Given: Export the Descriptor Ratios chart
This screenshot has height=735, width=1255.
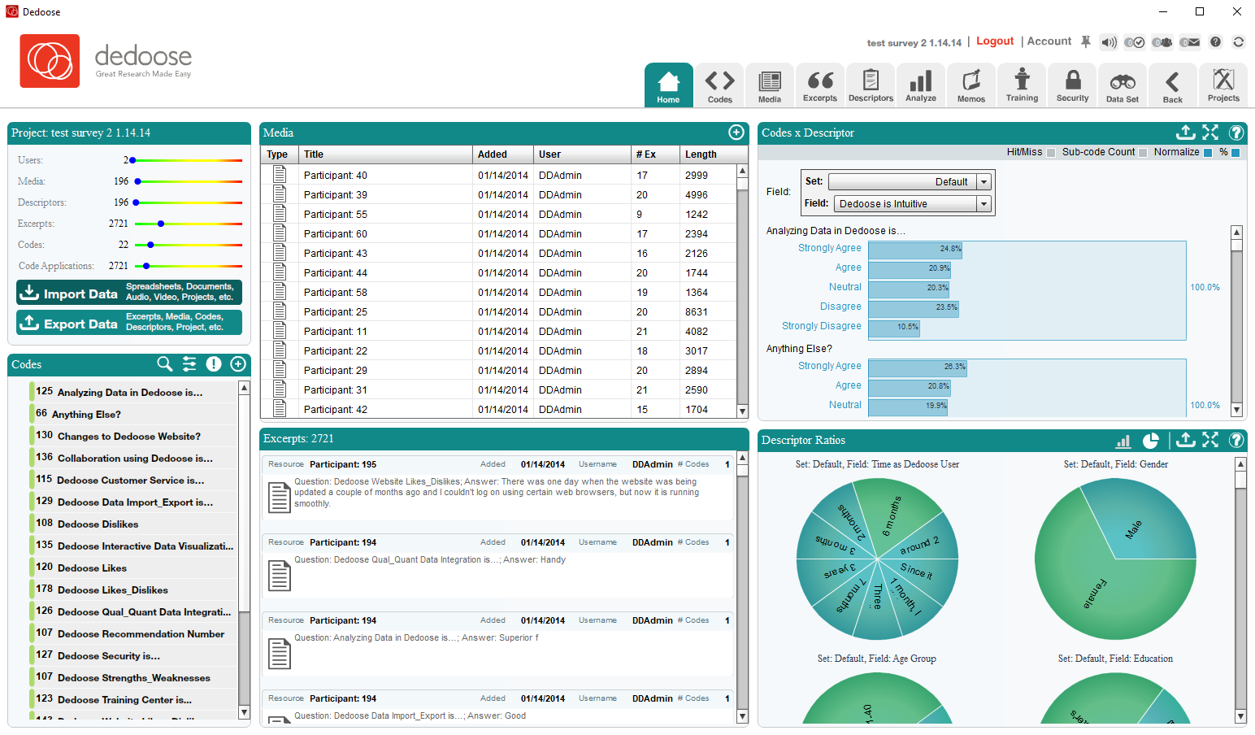Looking at the screenshot, I should pos(1186,440).
